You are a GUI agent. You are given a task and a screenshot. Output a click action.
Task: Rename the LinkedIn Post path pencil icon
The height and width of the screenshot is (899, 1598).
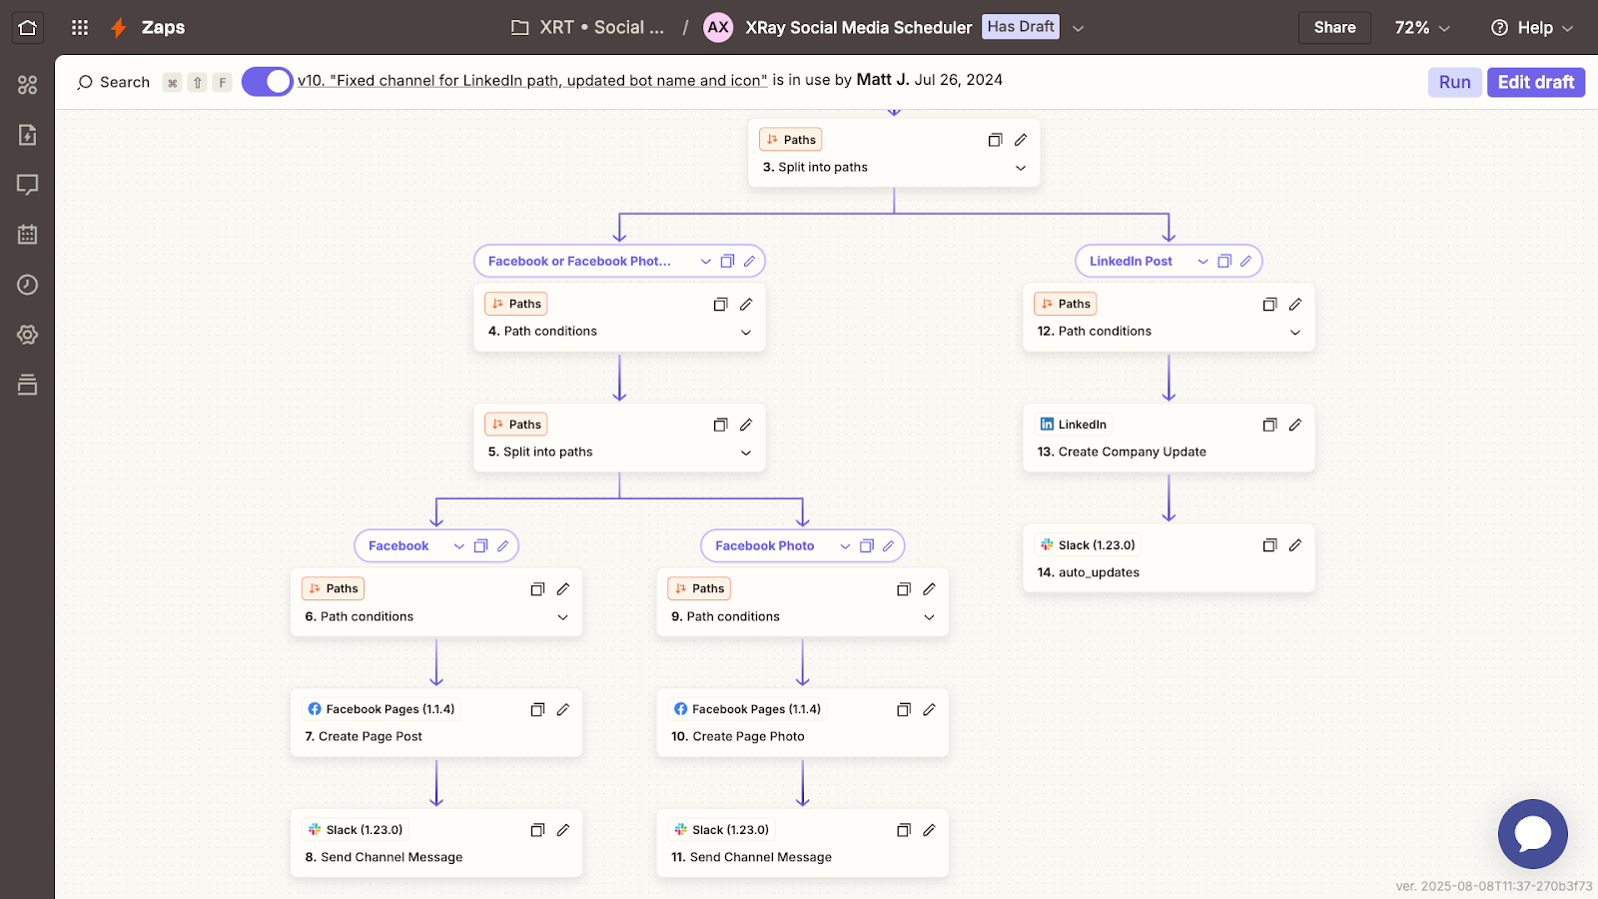coord(1245,261)
